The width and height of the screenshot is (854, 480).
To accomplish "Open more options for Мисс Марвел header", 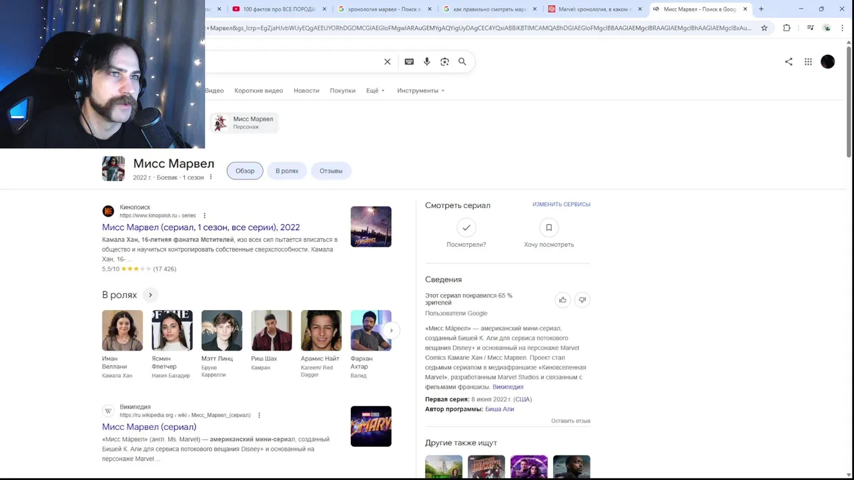I will tap(211, 177).
